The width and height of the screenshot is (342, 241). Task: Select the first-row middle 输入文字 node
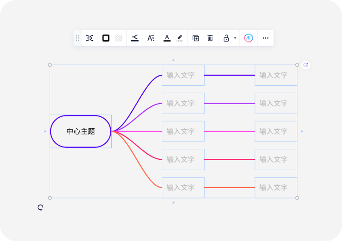tap(183, 75)
